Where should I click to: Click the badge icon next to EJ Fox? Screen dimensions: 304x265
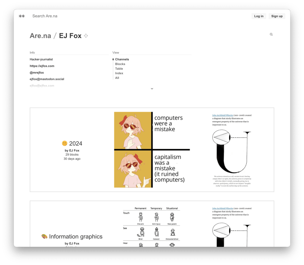86,36
